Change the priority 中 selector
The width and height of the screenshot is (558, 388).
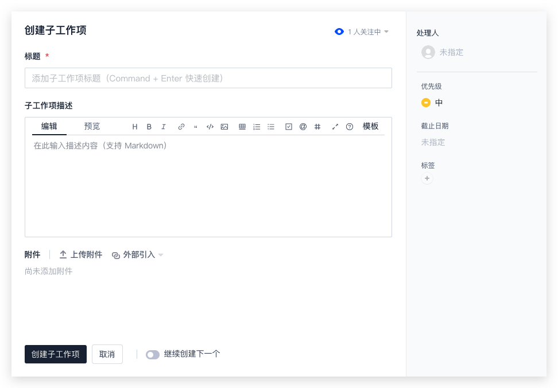pos(432,103)
